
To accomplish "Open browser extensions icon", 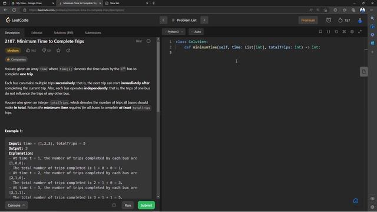I will 335,10.
